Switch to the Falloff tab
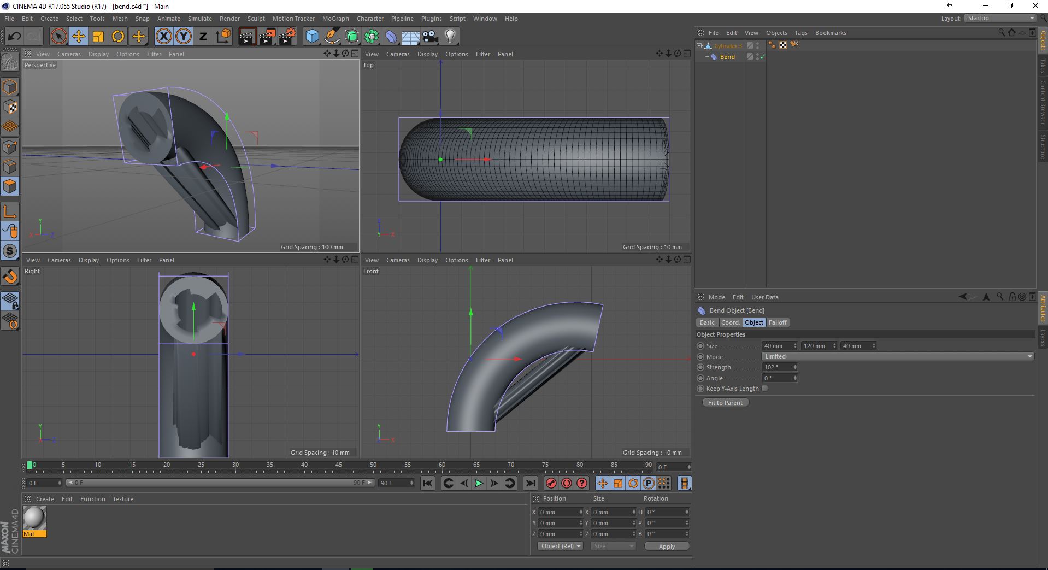 (x=778, y=322)
